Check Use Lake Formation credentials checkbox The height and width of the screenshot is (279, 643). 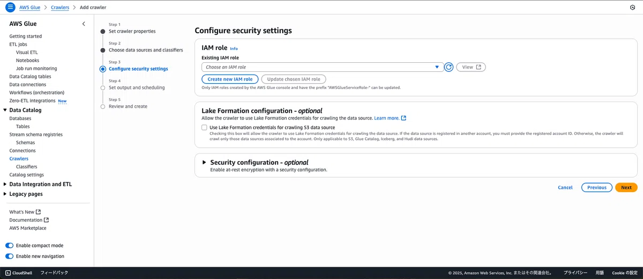pos(204,127)
